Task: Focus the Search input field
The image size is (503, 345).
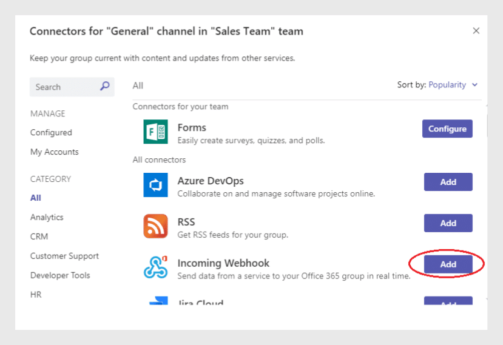Action: pyautogui.click(x=72, y=87)
